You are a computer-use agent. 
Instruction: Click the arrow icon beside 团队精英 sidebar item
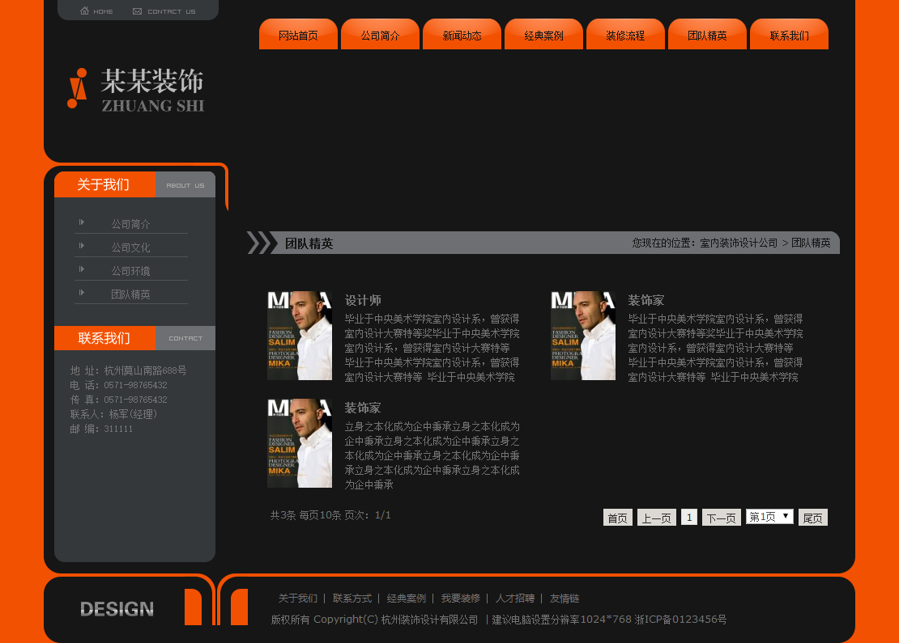(x=83, y=294)
